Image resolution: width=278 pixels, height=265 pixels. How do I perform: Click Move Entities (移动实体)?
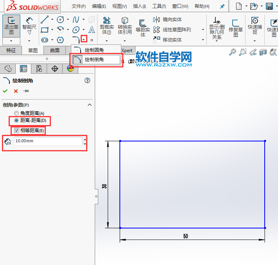pyautogui.click(x=167, y=40)
